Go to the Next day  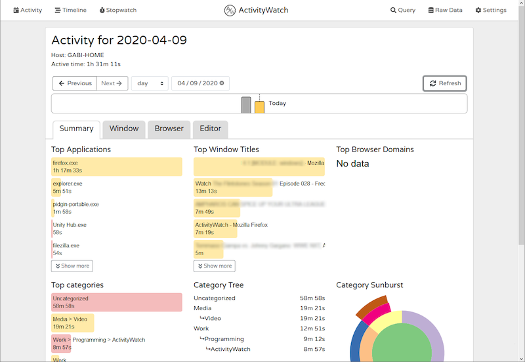pos(112,83)
